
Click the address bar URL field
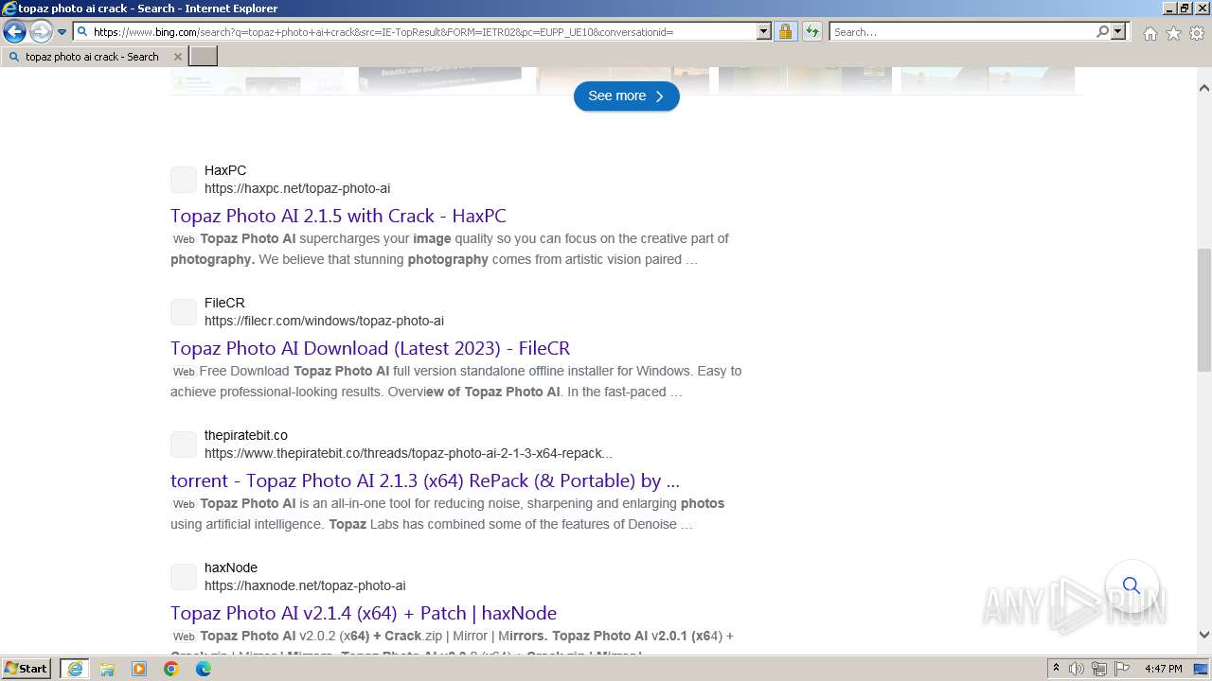click(x=422, y=32)
